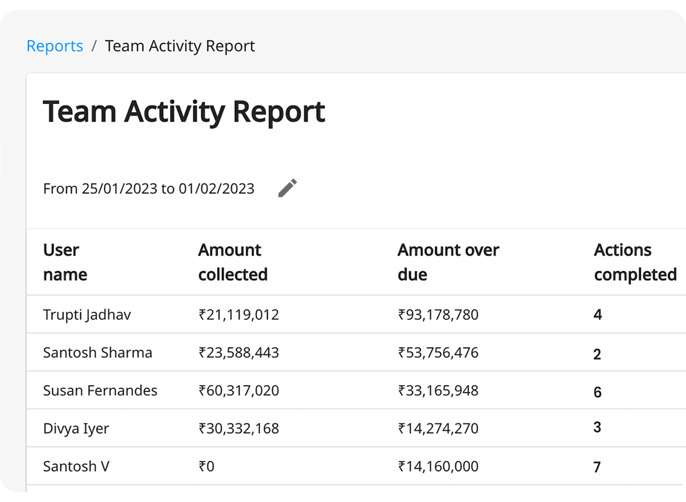686x502 pixels.
Task: Open Santosh Sharma's user row
Action: [x=97, y=353]
